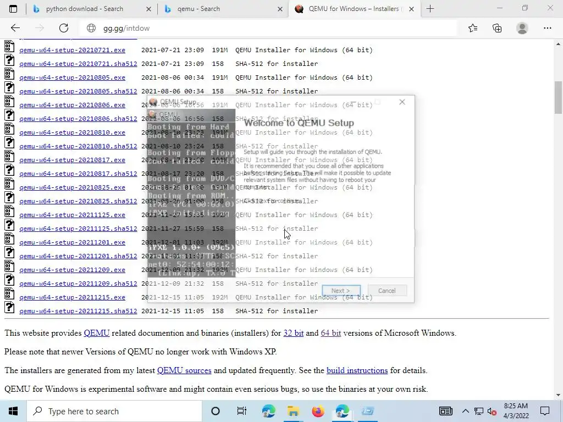Download qemu-w64-setup-20210805.exe
Image resolution: width=563 pixels, height=422 pixels.
pos(72,77)
